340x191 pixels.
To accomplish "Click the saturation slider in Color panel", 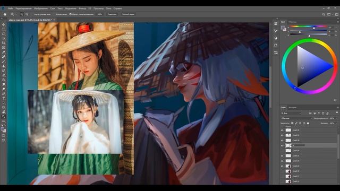I will [309, 31].
